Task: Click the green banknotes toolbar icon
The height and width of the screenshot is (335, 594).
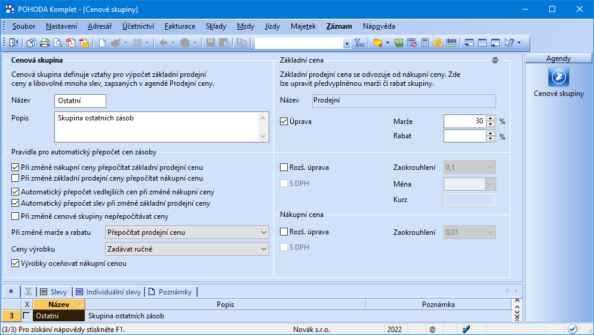Action: click(399, 43)
